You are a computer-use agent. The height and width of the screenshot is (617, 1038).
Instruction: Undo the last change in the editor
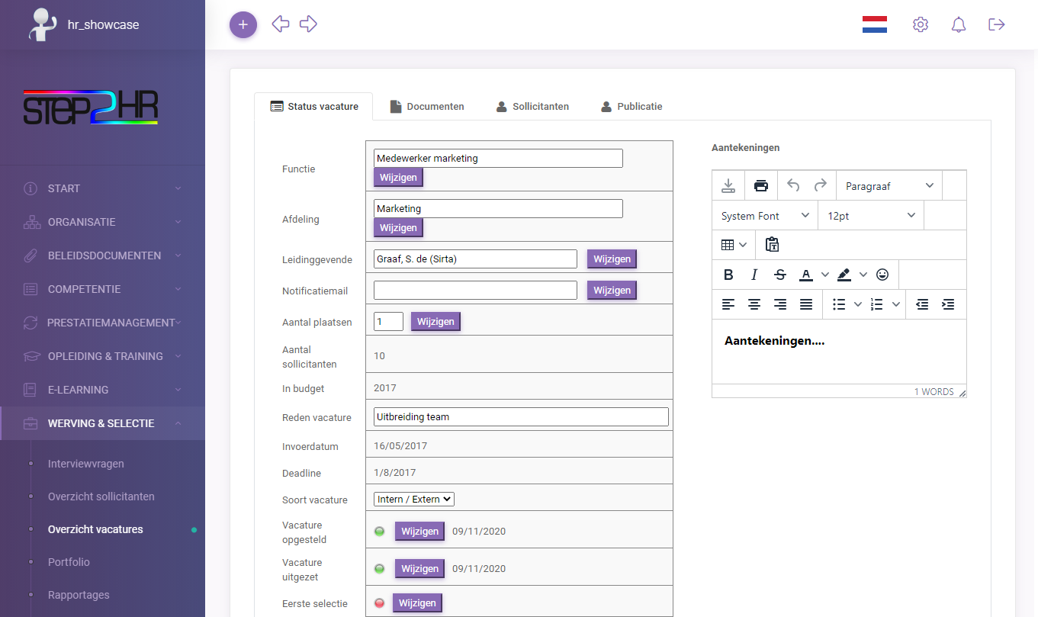click(792, 185)
